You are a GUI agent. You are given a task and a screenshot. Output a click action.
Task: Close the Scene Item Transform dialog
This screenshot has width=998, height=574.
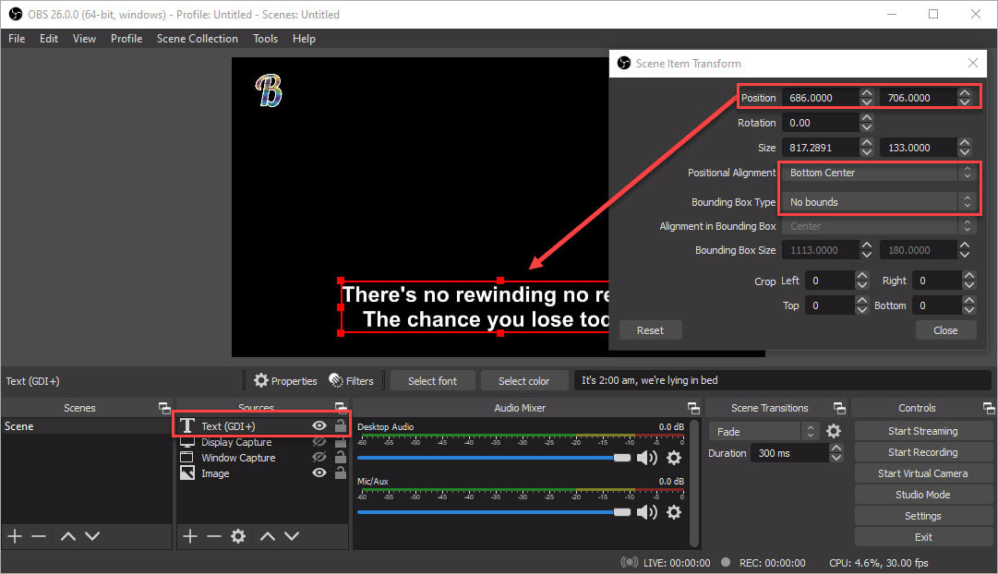[x=972, y=63]
